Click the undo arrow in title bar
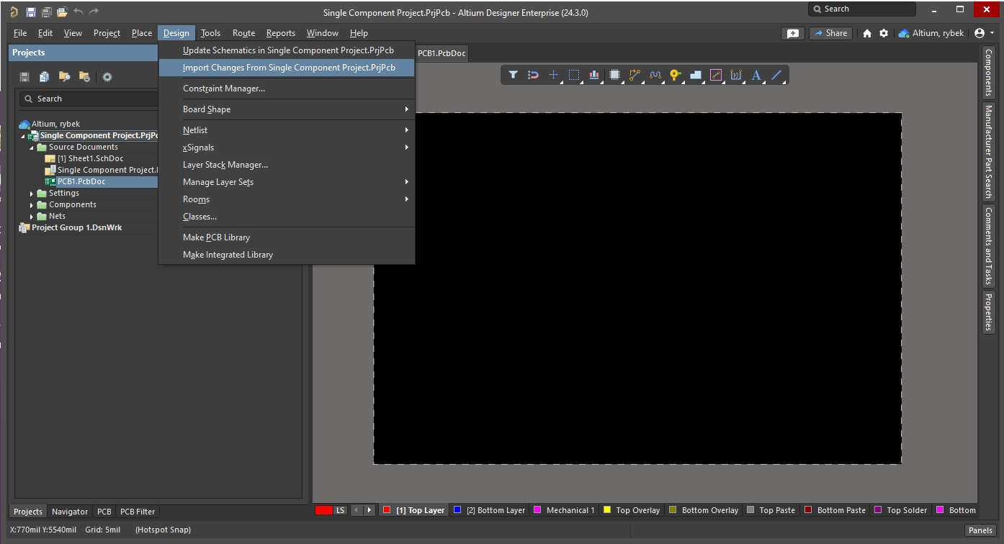The image size is (1004, 544). pos(78,12)
